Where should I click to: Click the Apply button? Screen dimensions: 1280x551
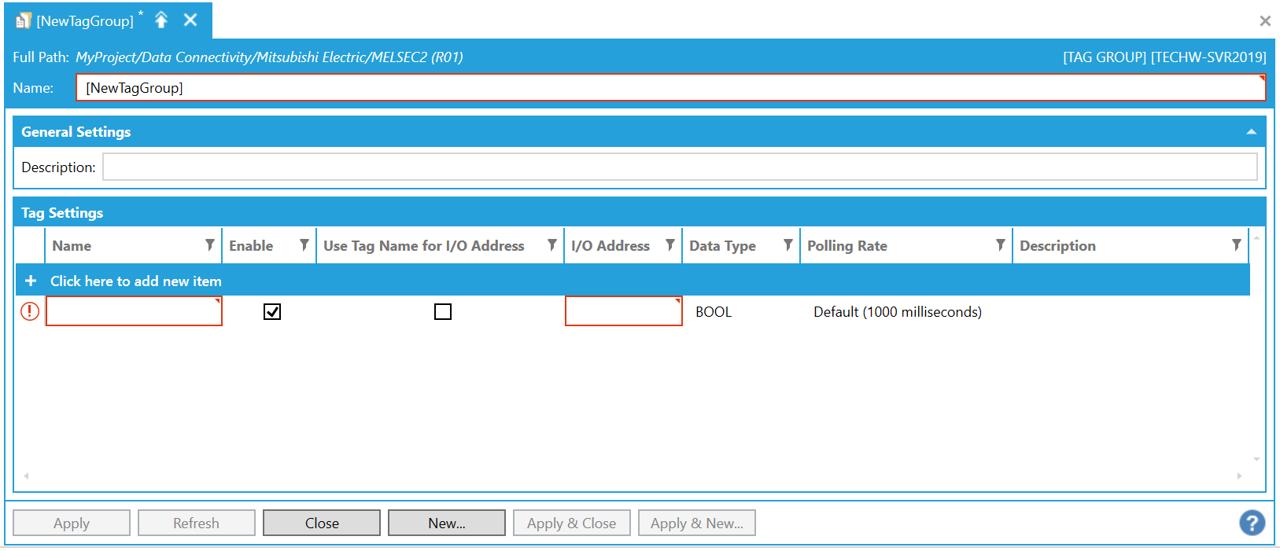click(72, 523)
